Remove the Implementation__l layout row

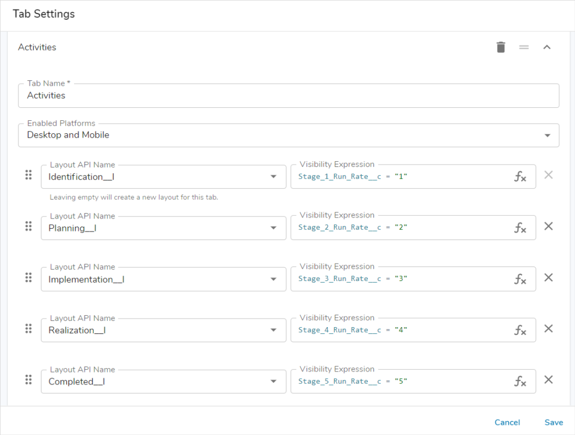pyautogui.click(x=549, y=277)
